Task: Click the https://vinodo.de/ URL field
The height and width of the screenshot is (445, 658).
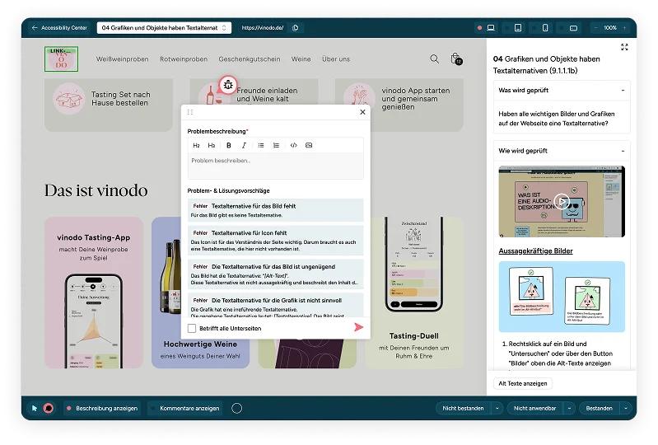Action: (x=263, y=28)
